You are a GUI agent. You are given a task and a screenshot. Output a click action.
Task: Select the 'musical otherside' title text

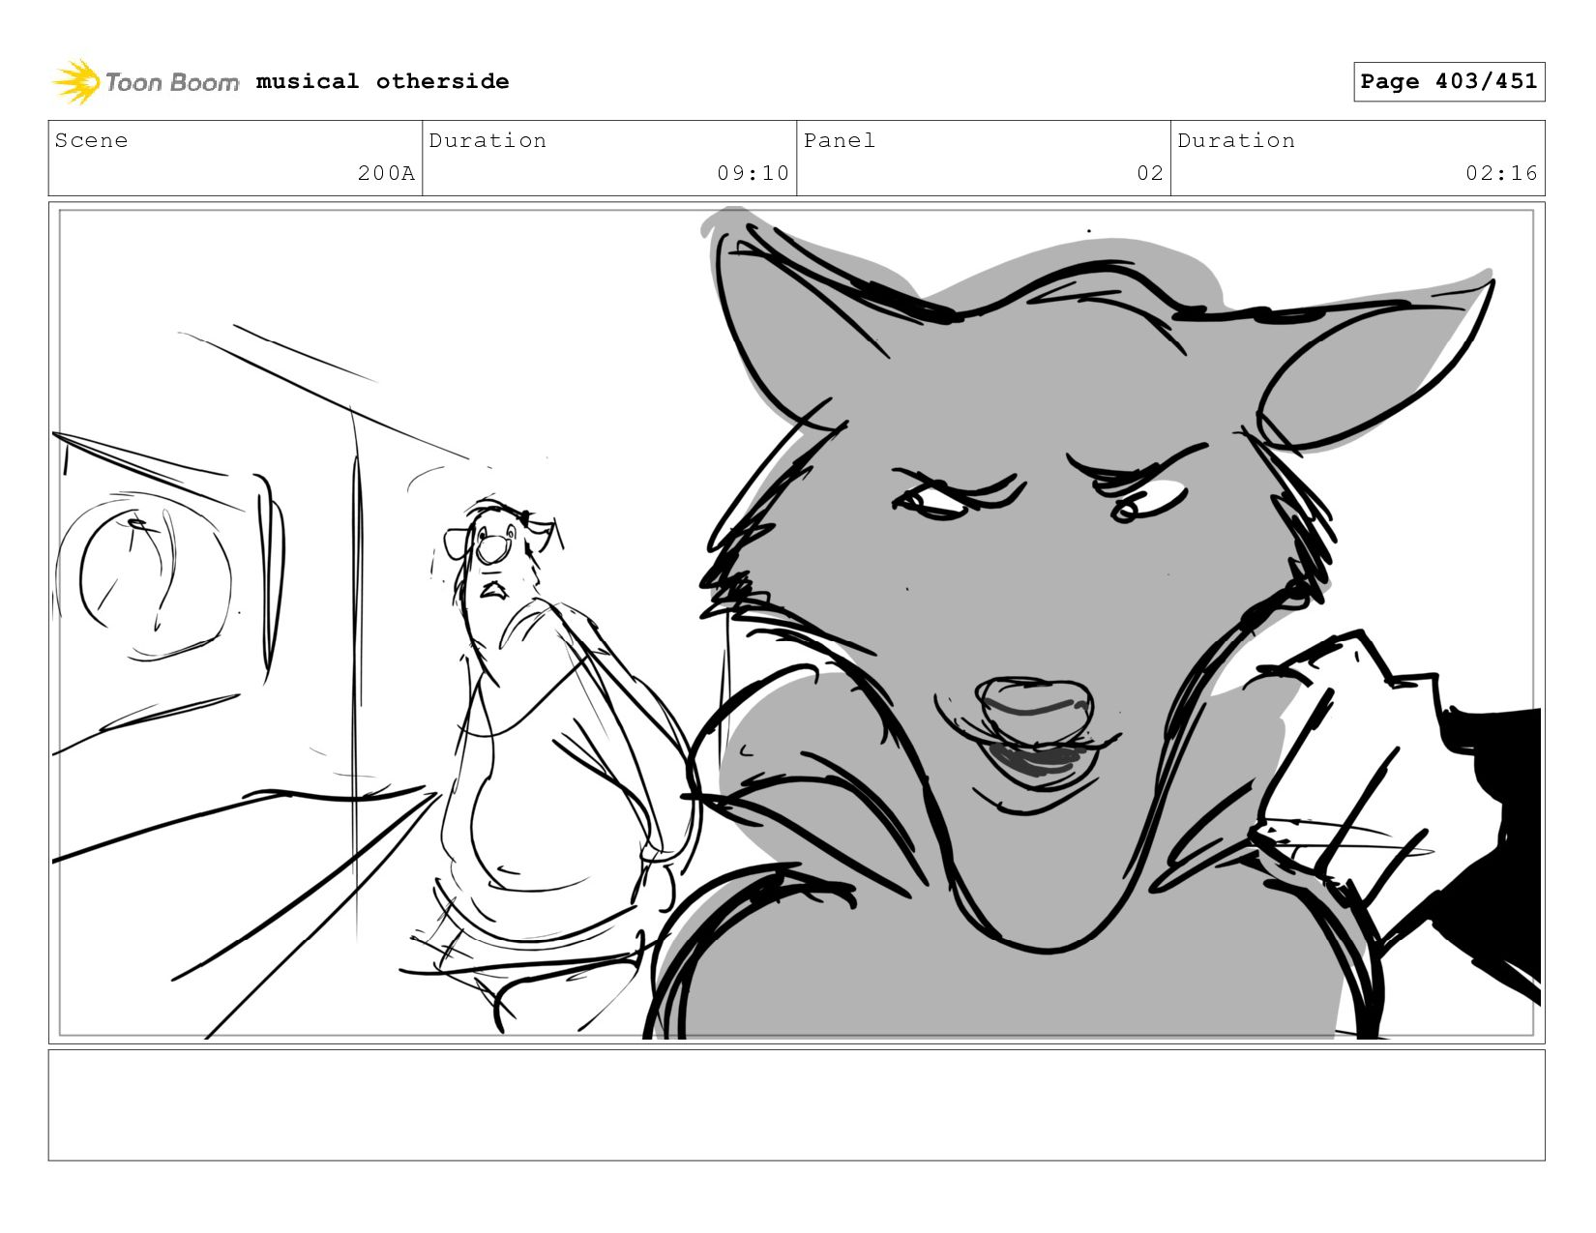point(382,81)
